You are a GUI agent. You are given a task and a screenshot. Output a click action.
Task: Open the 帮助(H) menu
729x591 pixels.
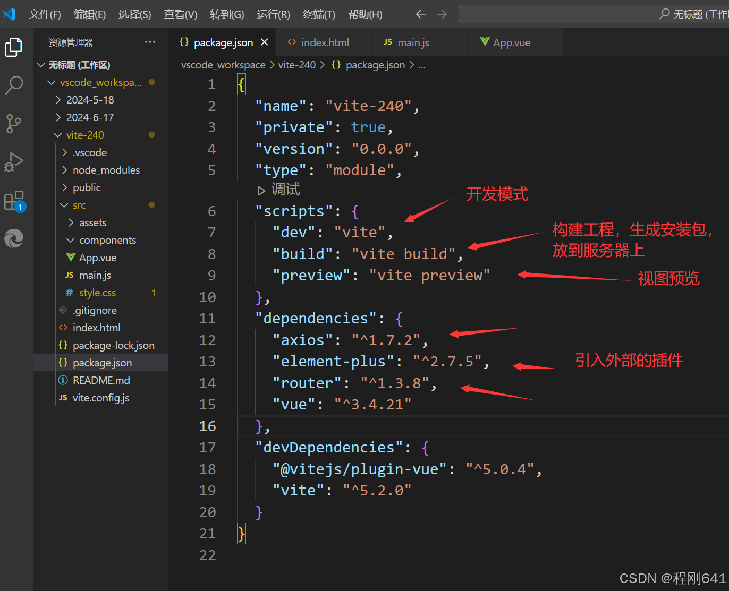point(365,14)
